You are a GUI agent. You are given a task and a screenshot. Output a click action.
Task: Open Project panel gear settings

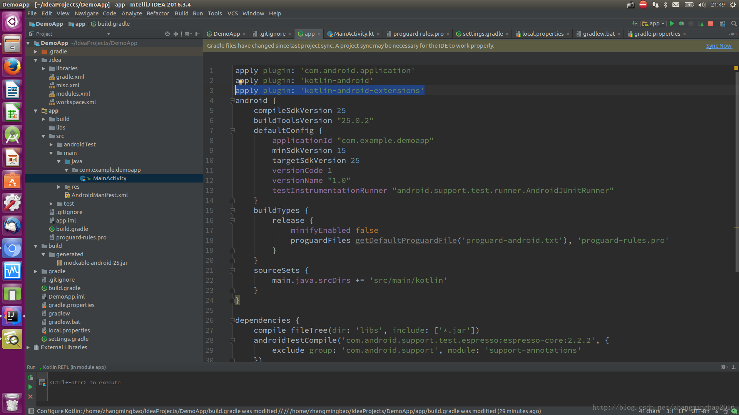(187, 34)
